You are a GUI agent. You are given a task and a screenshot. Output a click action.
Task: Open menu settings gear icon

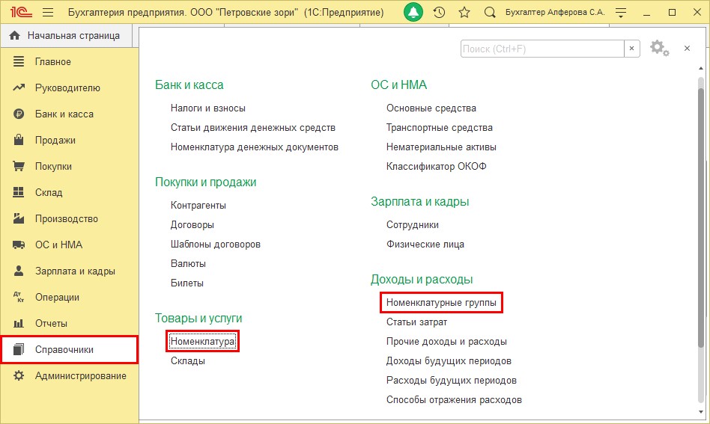(x=659, y=48)
